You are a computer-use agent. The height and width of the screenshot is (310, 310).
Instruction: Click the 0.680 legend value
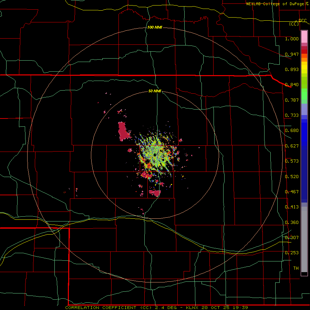point(292,131)
